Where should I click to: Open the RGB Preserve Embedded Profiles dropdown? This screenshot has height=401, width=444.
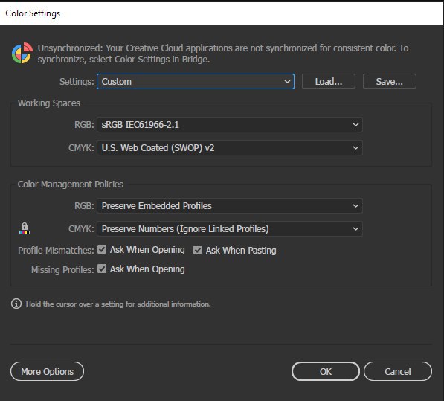click(230, 205)
